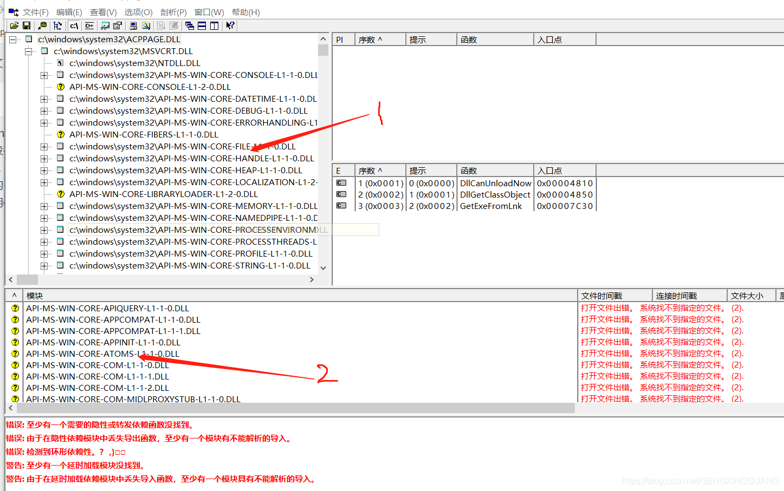This screenshot has height=491, width=784.
Task: Sort export list by 入口点 column header
Action: [565, 171]
